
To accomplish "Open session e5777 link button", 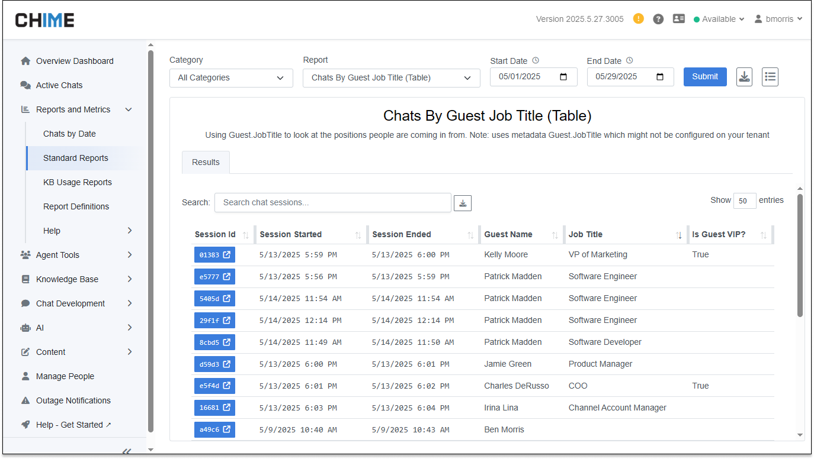I will (x=214, y=277).
